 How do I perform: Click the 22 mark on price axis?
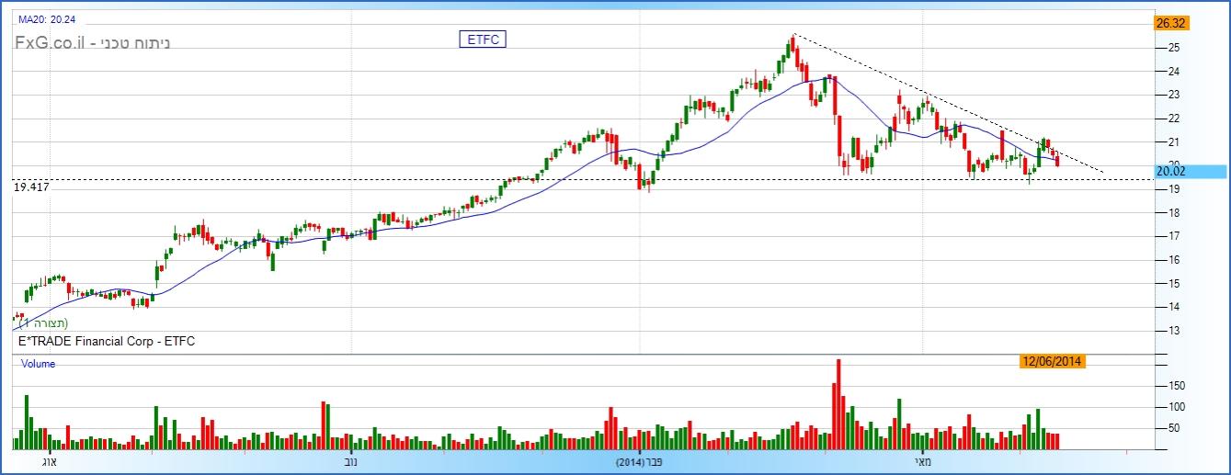pos(1173,119)
